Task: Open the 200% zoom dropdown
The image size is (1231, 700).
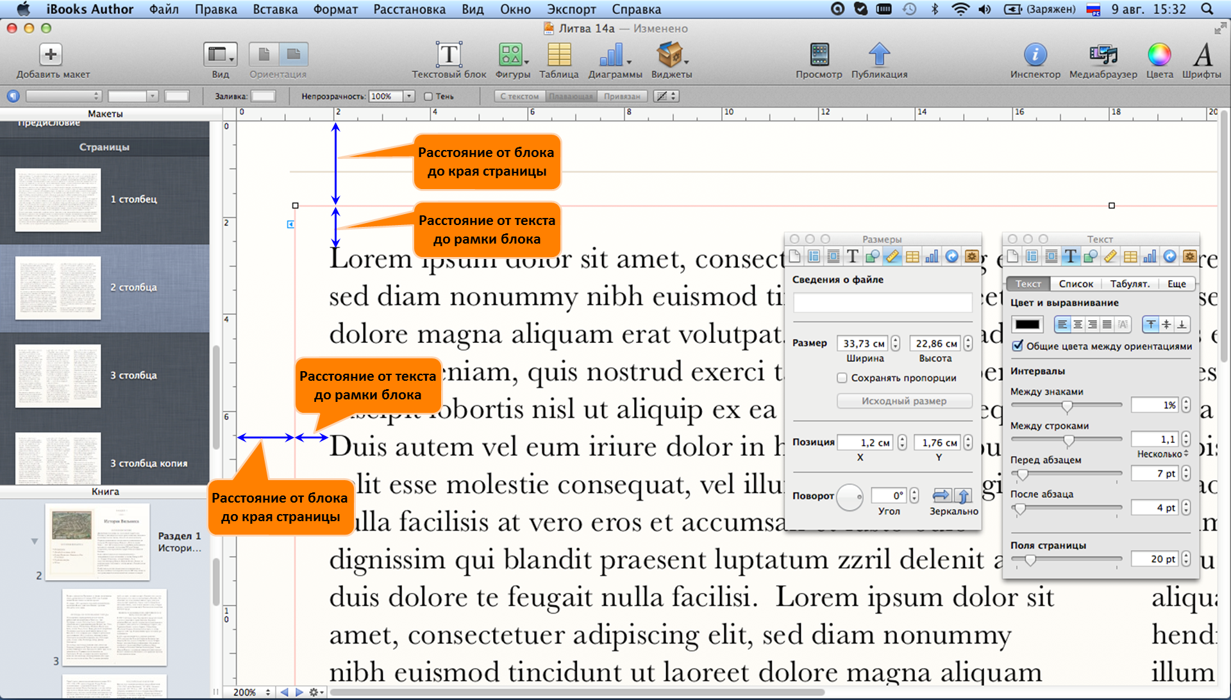Action: [x=251, y=692]
